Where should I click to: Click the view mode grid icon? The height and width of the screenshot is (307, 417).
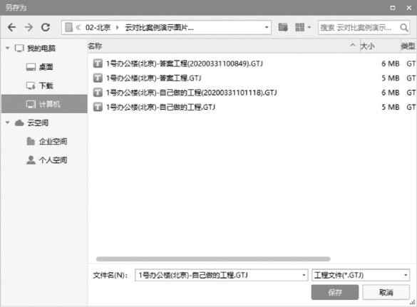tap(299, 27)
